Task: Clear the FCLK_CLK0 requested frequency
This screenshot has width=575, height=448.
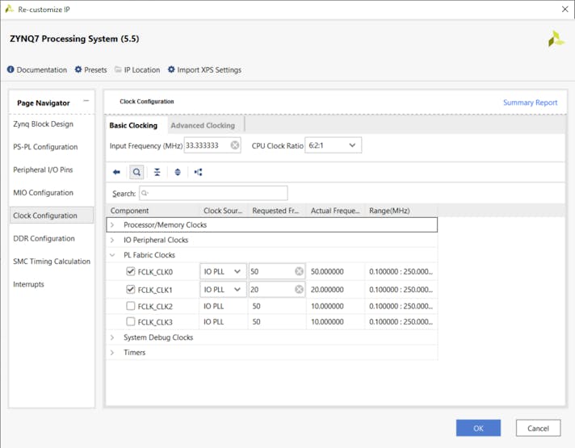Action: (x=299, y=271)
